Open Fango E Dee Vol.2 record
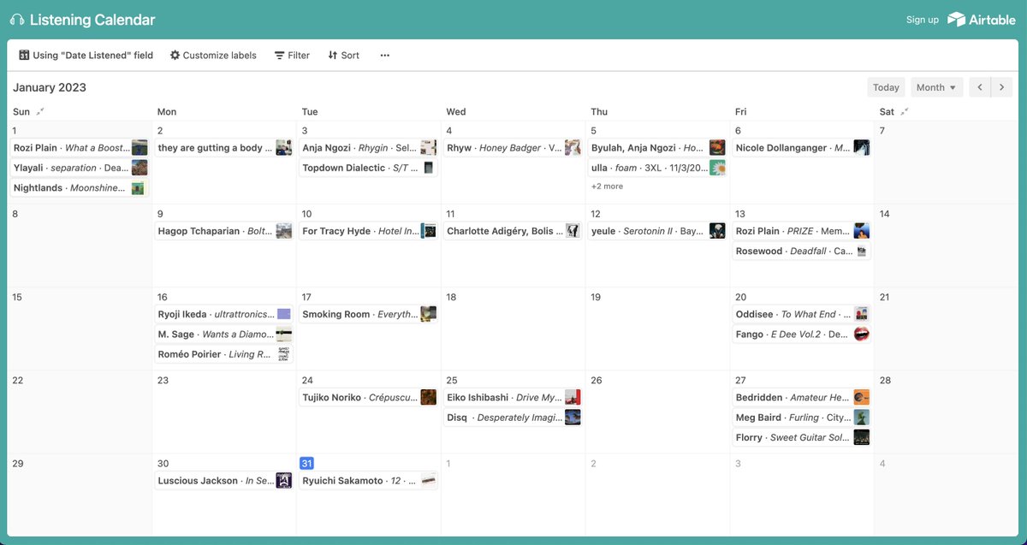 point(803,335)
